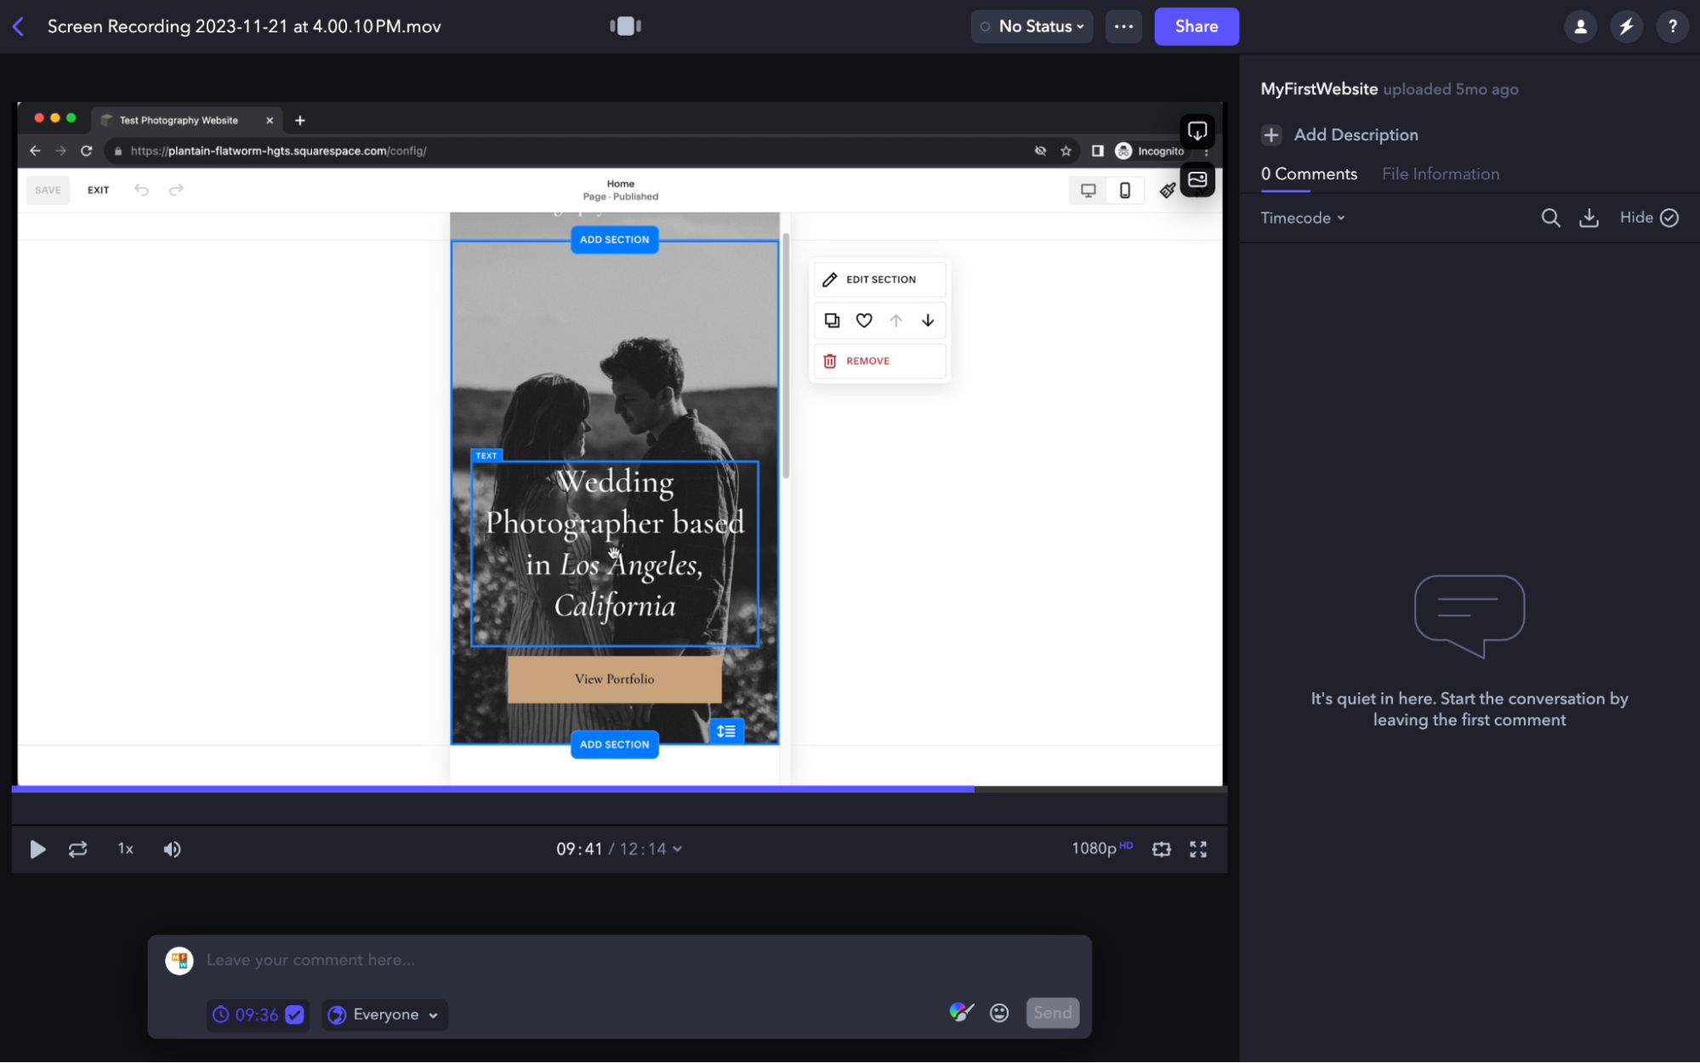The image size is (1700, 1063).
Task: Open the emoji picker
Action: 999,1013
